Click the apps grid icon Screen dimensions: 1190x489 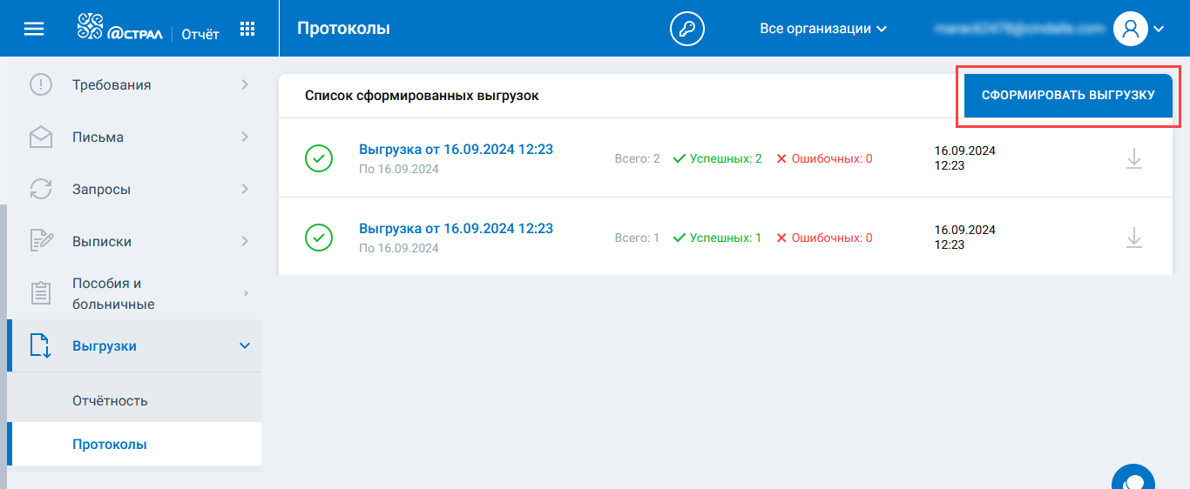tap(247, 29)
